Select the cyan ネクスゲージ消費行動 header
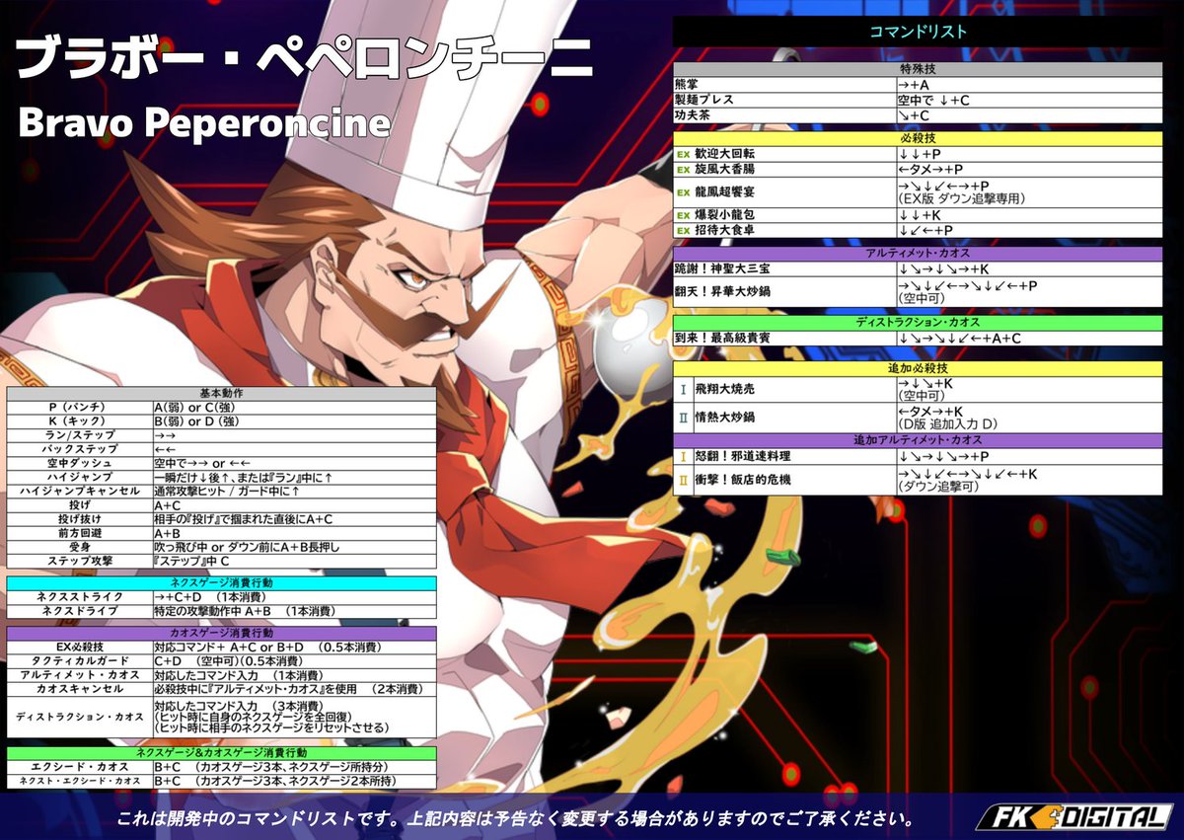Screen dimensions: 1184x840 [221, 583]
